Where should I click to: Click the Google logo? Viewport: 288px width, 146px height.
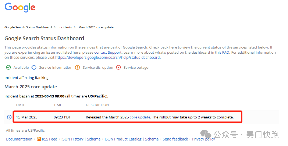coord(20,7)
